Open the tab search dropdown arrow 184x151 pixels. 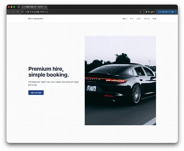coord(18,7)
